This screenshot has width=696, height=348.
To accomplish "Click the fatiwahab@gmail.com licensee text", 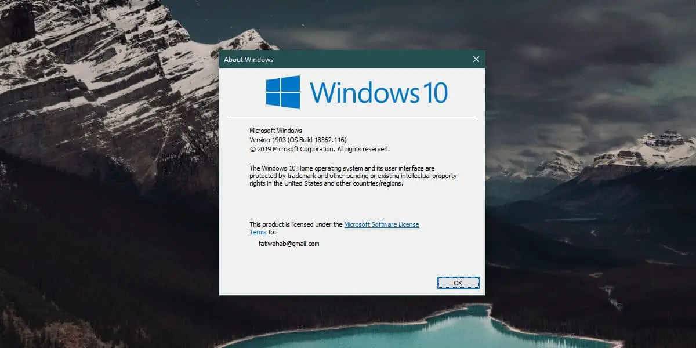I will pos(289,244).
